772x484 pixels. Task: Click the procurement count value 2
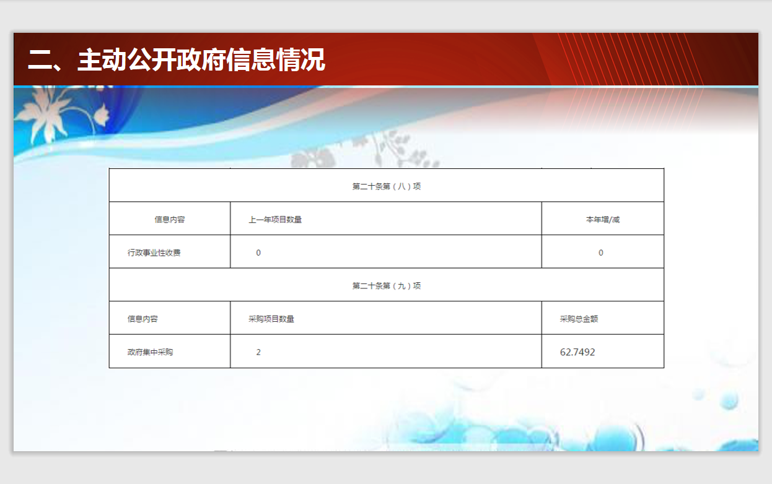click(258, 352)
